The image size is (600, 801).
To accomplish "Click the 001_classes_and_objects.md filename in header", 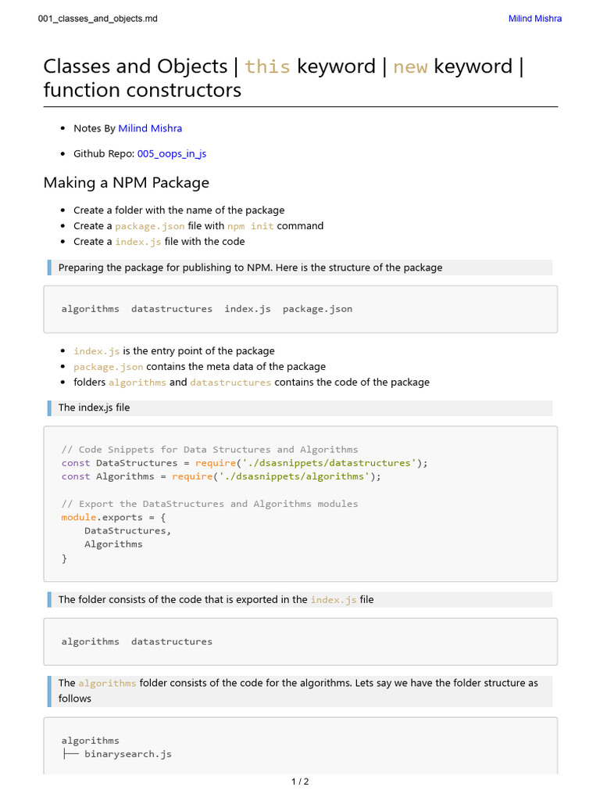I will (x=98, y=19).
